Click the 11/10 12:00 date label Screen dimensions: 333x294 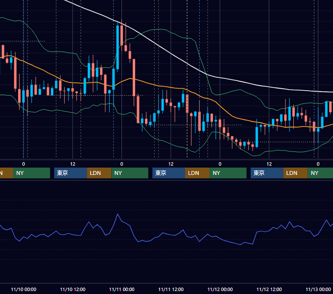tap(72, 289)
